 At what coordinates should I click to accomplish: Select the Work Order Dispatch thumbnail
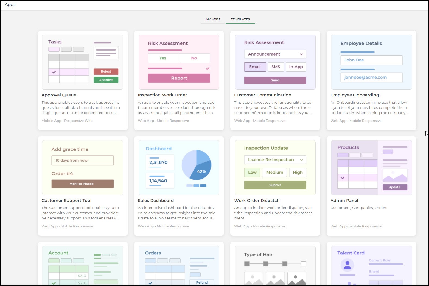click(x=275, y=168)
